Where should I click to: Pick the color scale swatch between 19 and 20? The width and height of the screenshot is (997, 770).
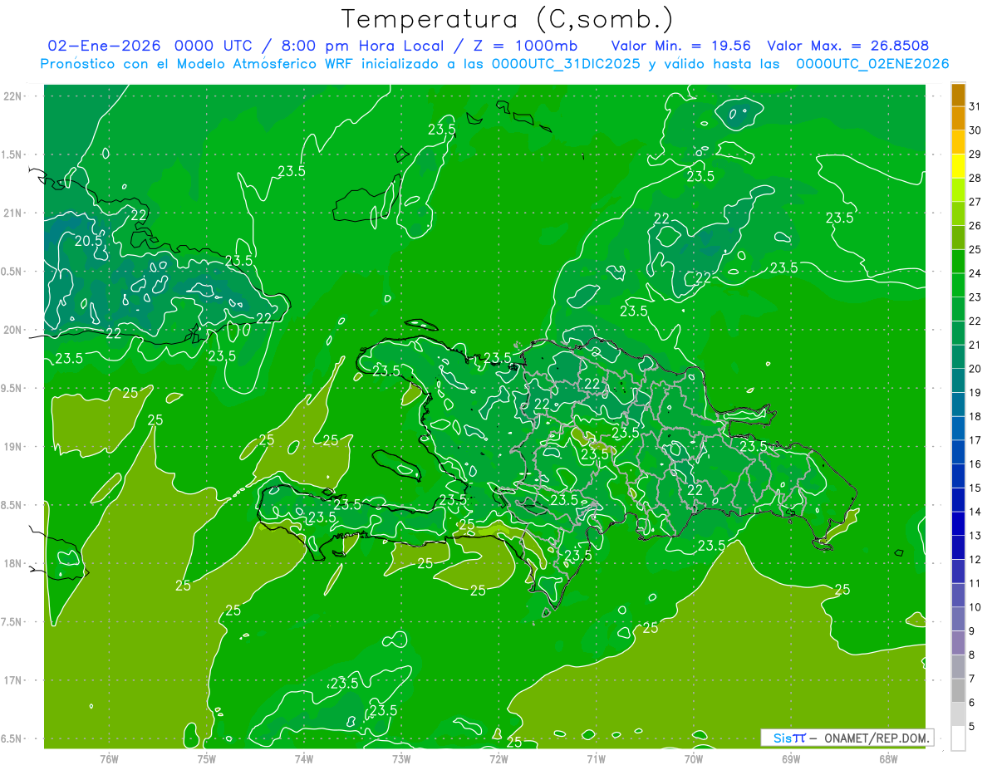coord(958,380)
